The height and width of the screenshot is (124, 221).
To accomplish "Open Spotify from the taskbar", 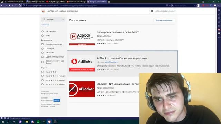I will 38,122.
